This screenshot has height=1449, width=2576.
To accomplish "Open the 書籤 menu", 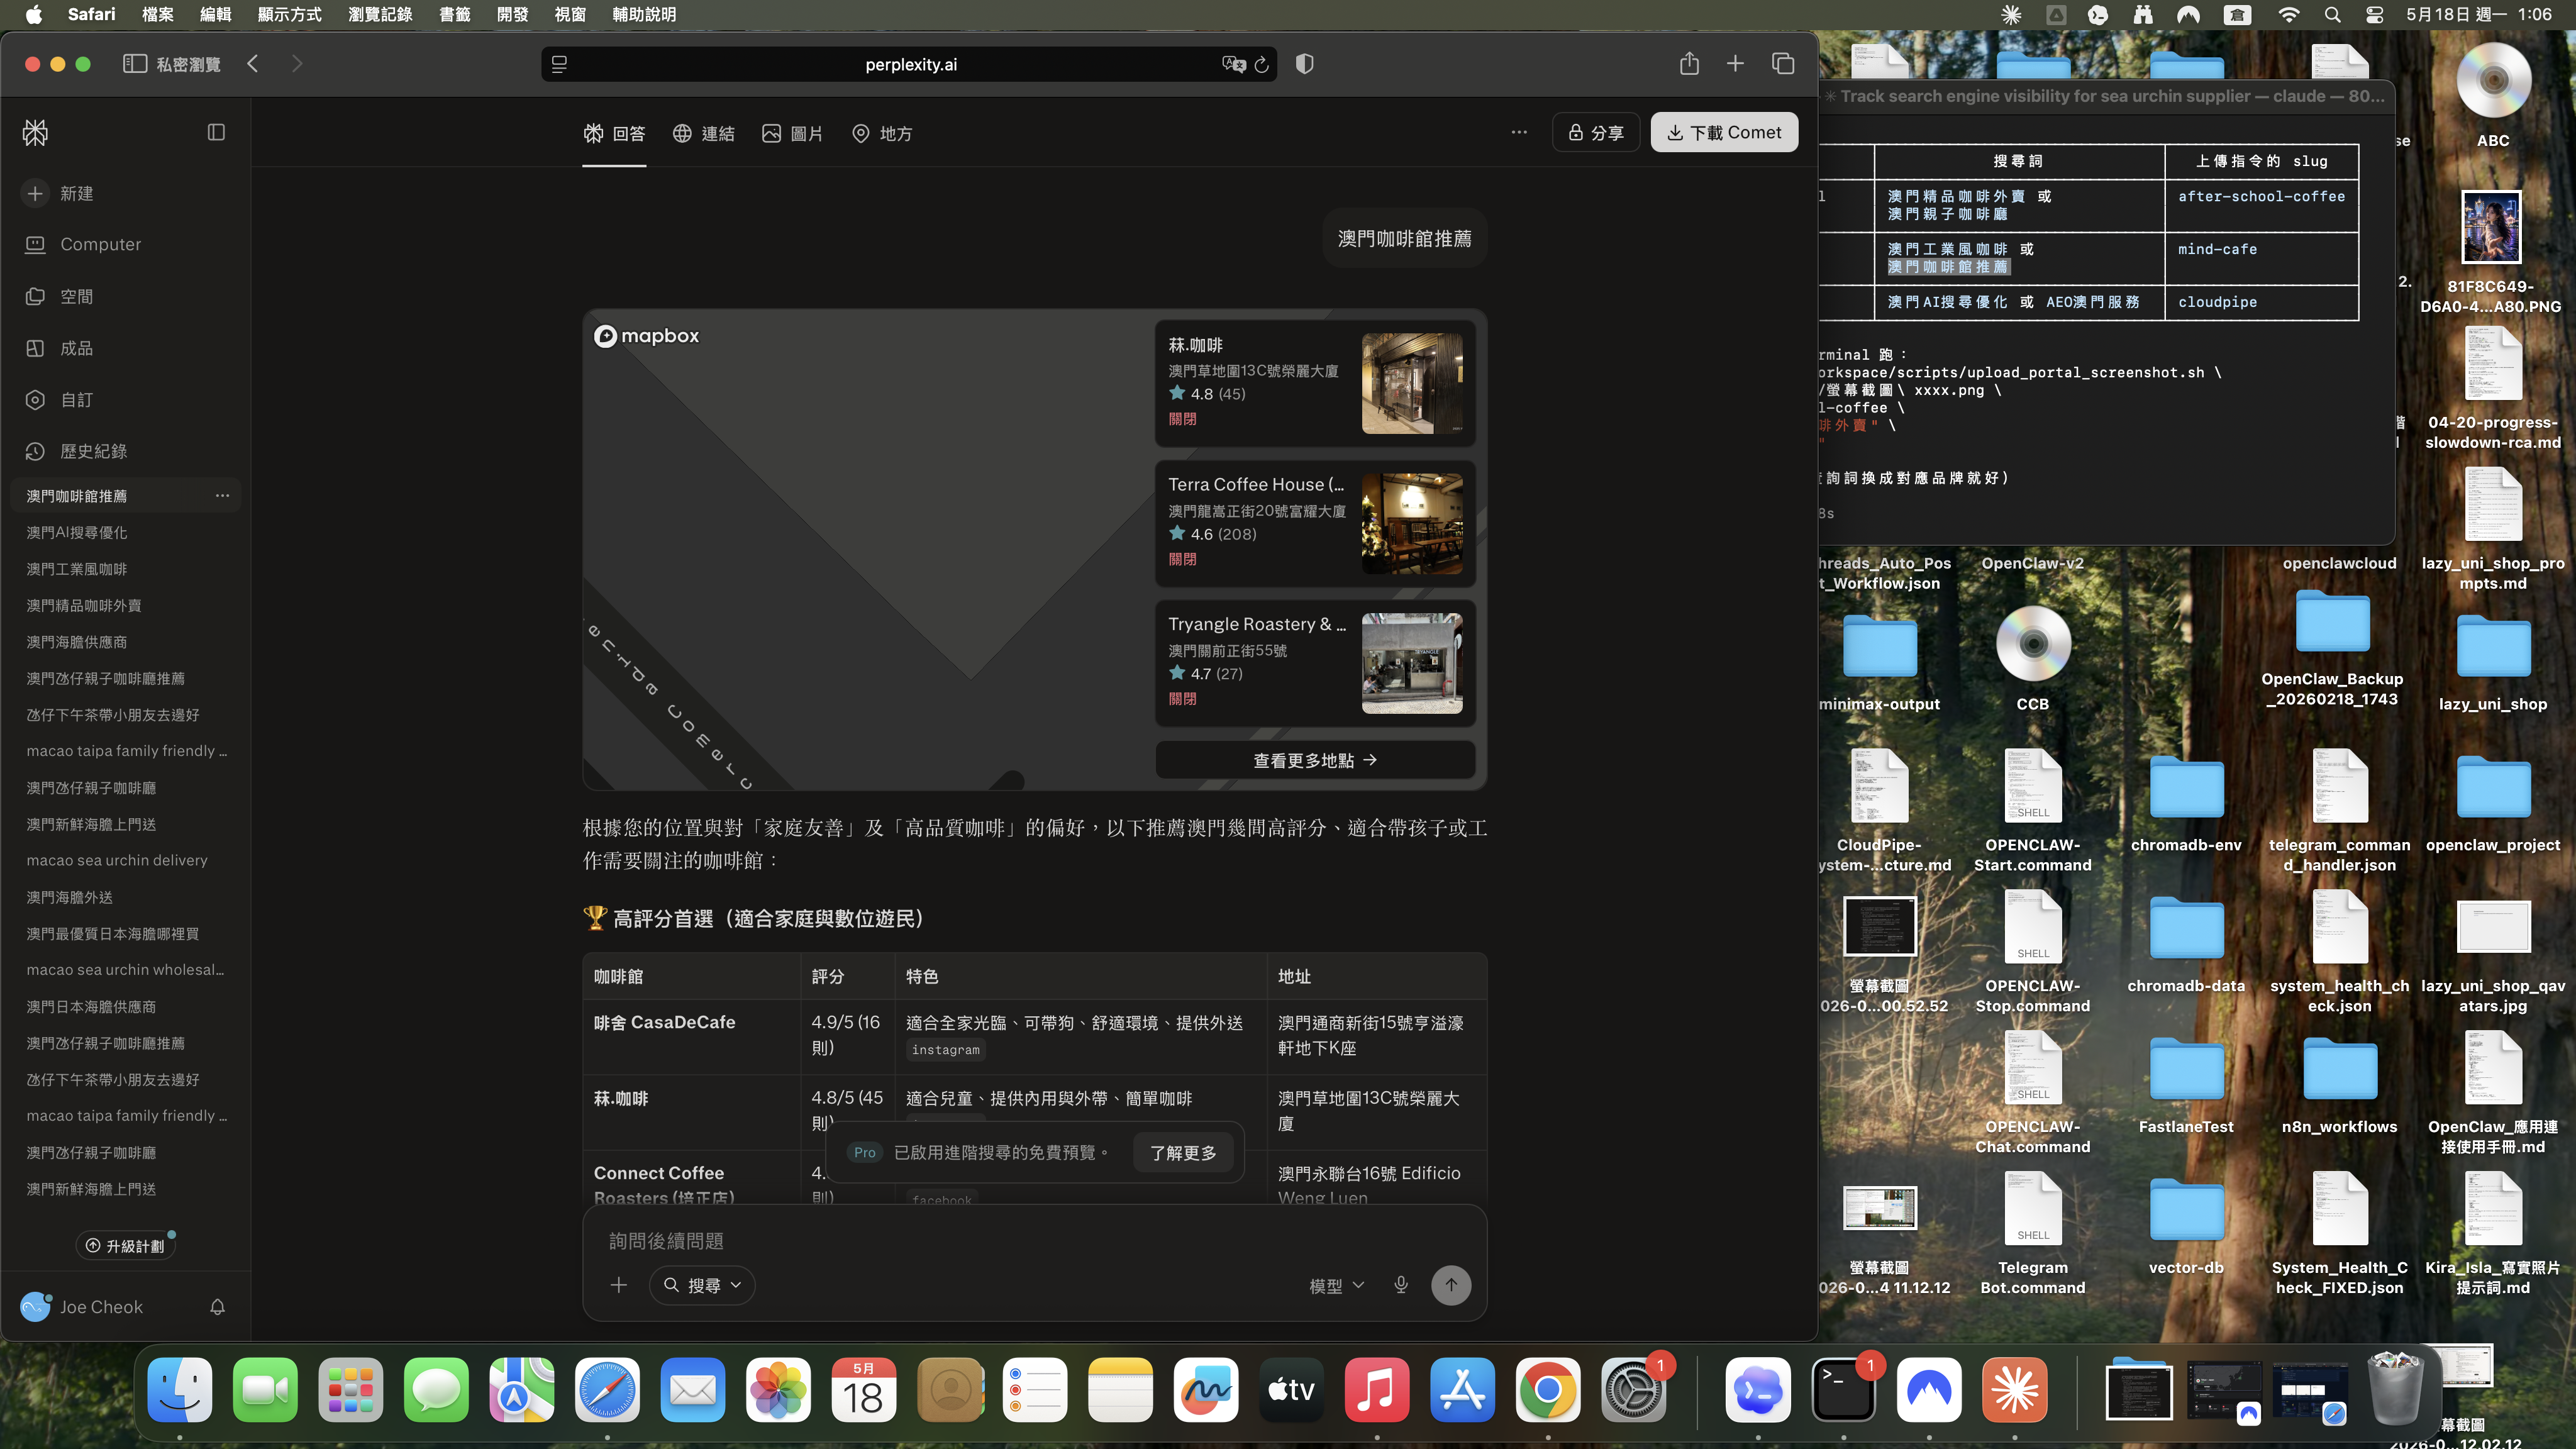I will 455,14.
